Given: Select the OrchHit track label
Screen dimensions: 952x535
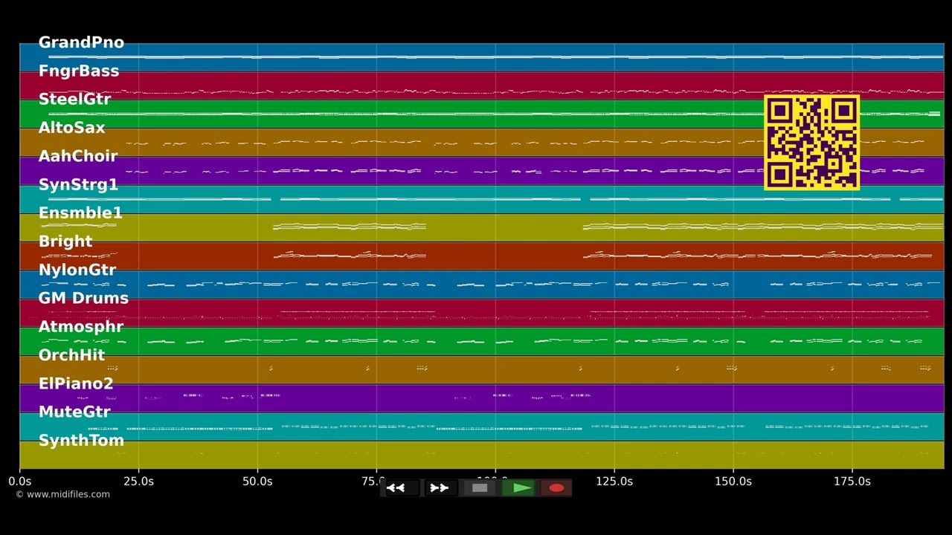Looking at the screenshot, I should point(71,355).
